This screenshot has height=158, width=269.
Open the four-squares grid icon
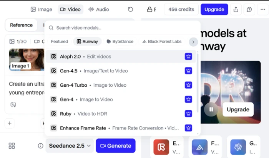pyautogui.click(x=12, y=146)
